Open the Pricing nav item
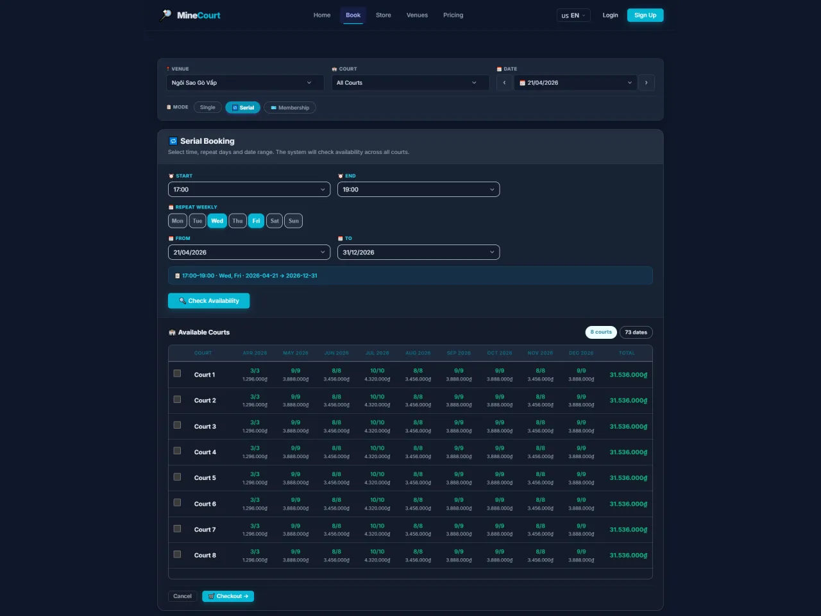Viewport: 821px width, 616px height. point(453,15)
